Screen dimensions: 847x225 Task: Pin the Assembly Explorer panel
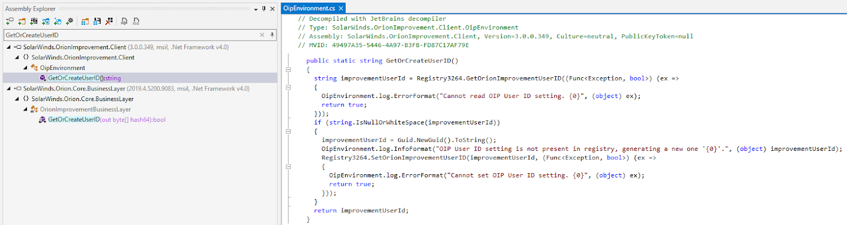coord(264,8)
